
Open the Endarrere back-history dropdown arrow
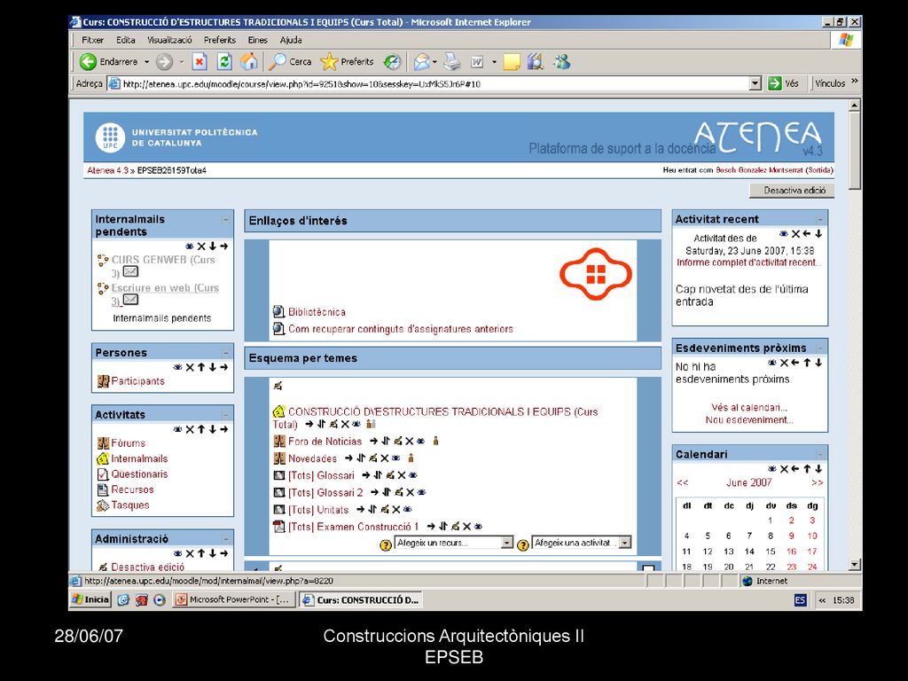(x=146, y=61)
